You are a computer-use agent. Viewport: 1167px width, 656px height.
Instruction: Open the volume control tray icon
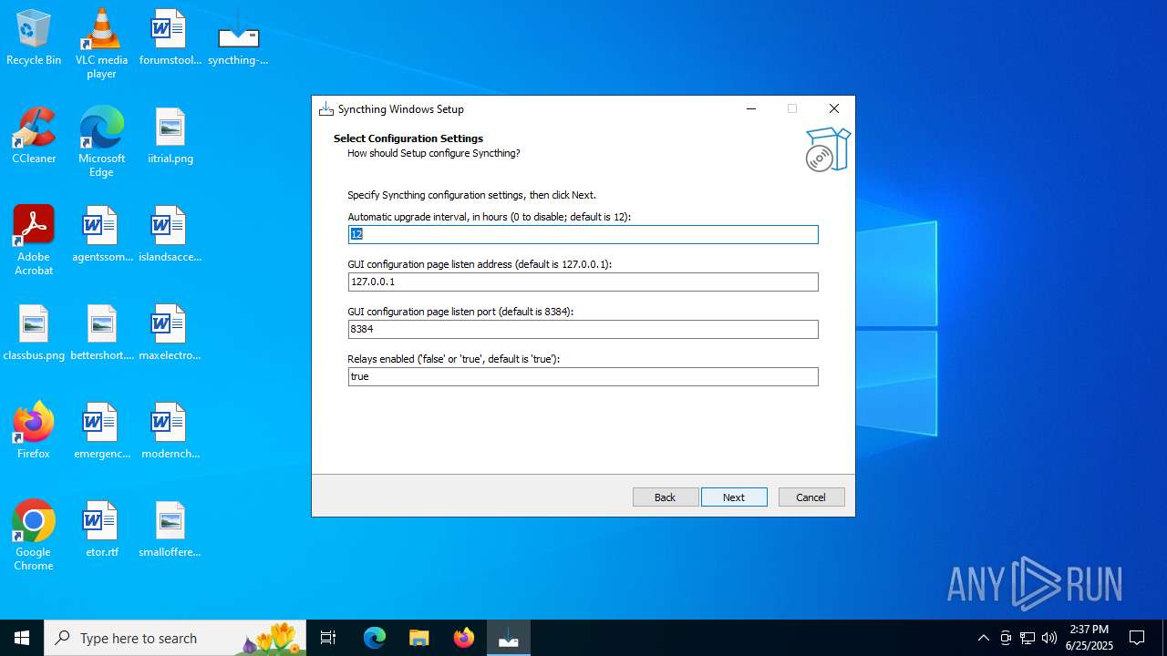pyautogui.click(x=1049, y=638)
